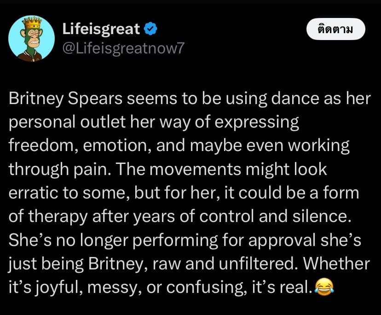Click "Britney," in the "just being" line

(x=110, y=264)
